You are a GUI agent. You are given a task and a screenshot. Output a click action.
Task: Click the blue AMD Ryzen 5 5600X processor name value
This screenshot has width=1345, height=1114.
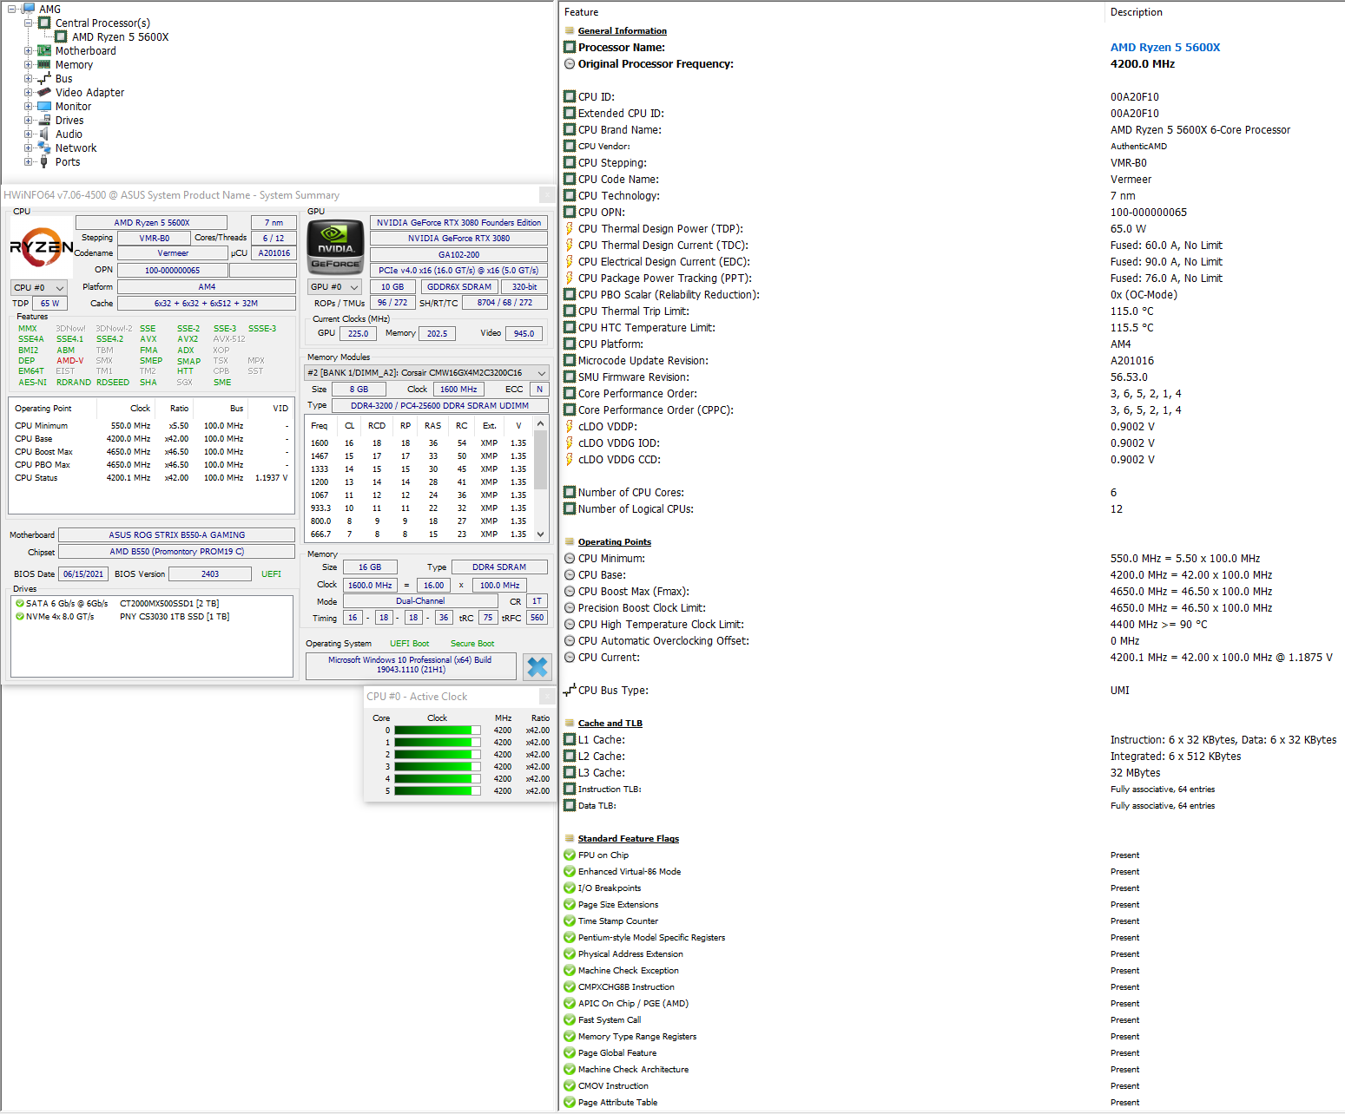pyautogui.click(x=1165, y=48)
